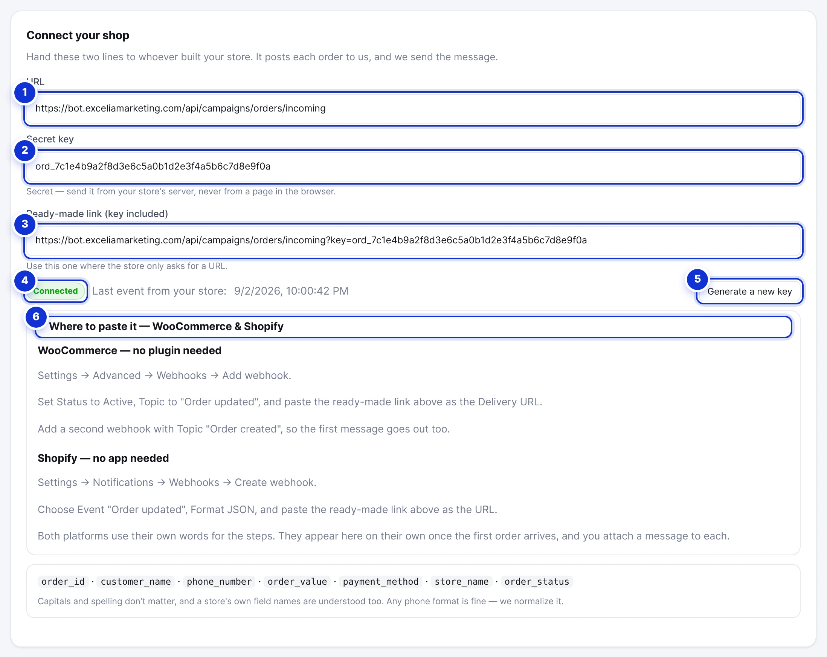This screenshot has height=657, width=827.
Task: Click the 'Choose Event "Order updated", Format JSON' line
Action: click(x=267, y=510)
